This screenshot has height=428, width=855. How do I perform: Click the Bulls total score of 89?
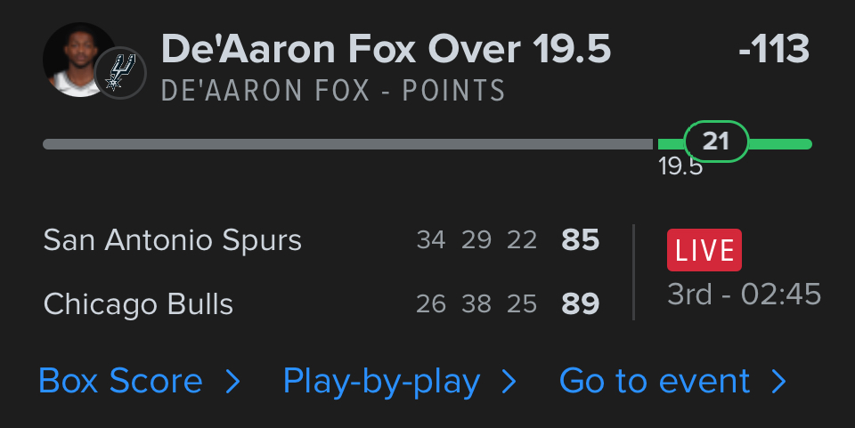pos(580,305)
